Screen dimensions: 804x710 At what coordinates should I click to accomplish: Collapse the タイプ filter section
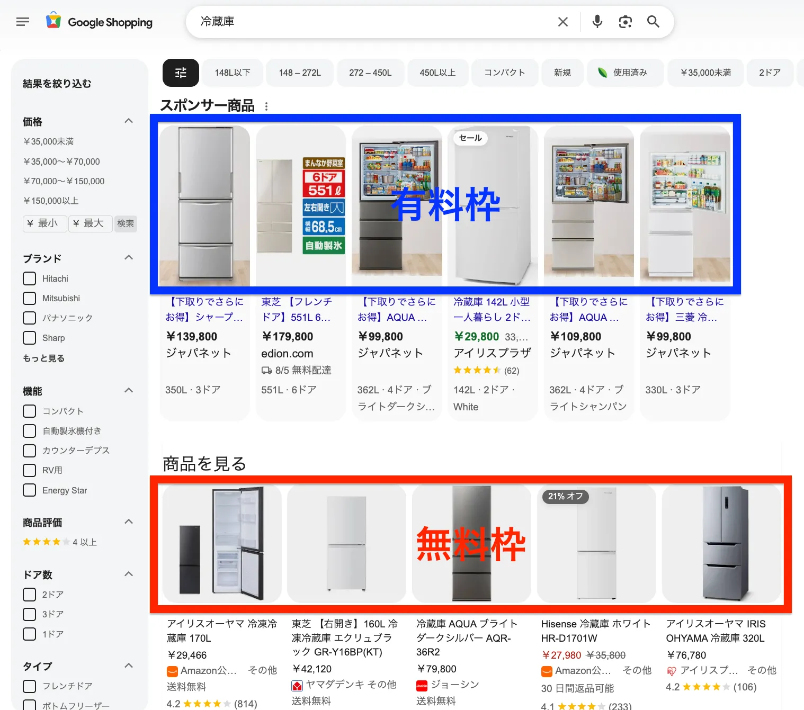point(129,666)
